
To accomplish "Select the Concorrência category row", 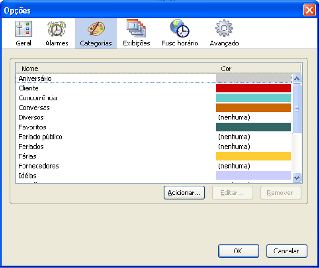I will [153, 98].
